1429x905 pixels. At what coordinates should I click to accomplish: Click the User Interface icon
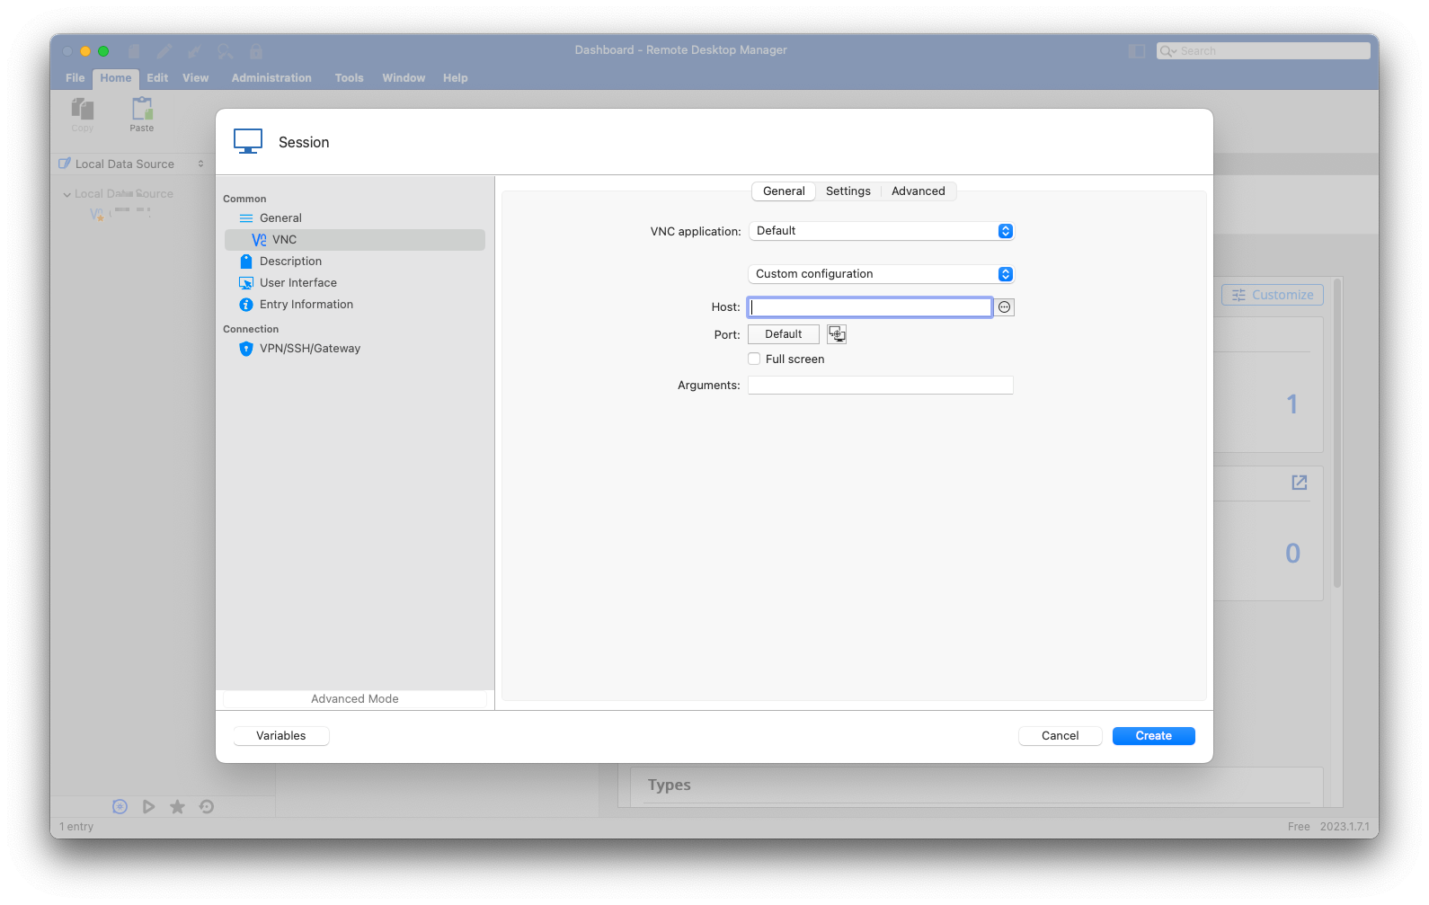[x=246, y=283]
